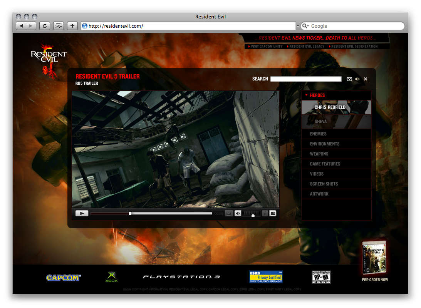Click into the site Search field
The width and height of the screenshot is (421, 308).
tap(306, 79)
